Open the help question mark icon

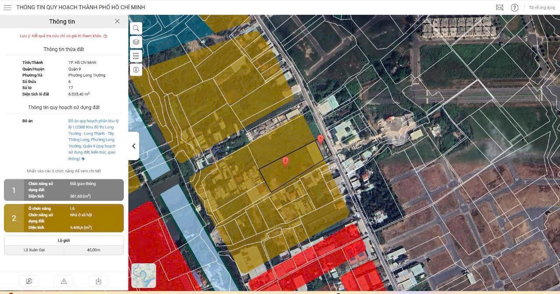click(514, 7)
